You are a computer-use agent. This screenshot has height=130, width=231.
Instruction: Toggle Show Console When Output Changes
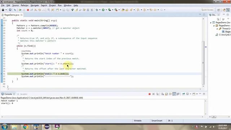[174, 94]
